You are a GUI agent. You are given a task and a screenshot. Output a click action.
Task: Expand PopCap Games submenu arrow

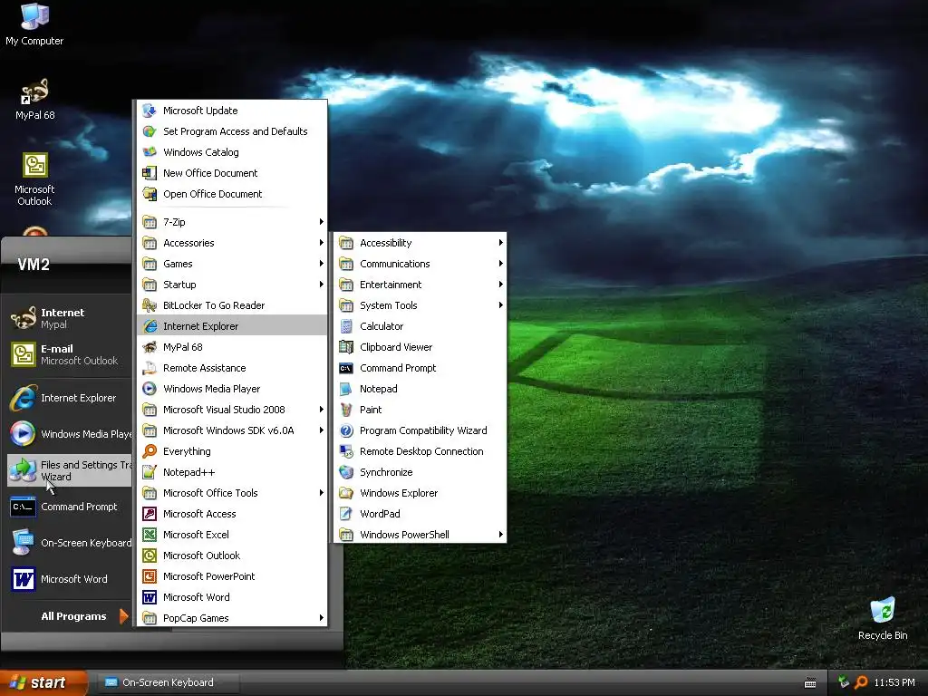point(322,618)
